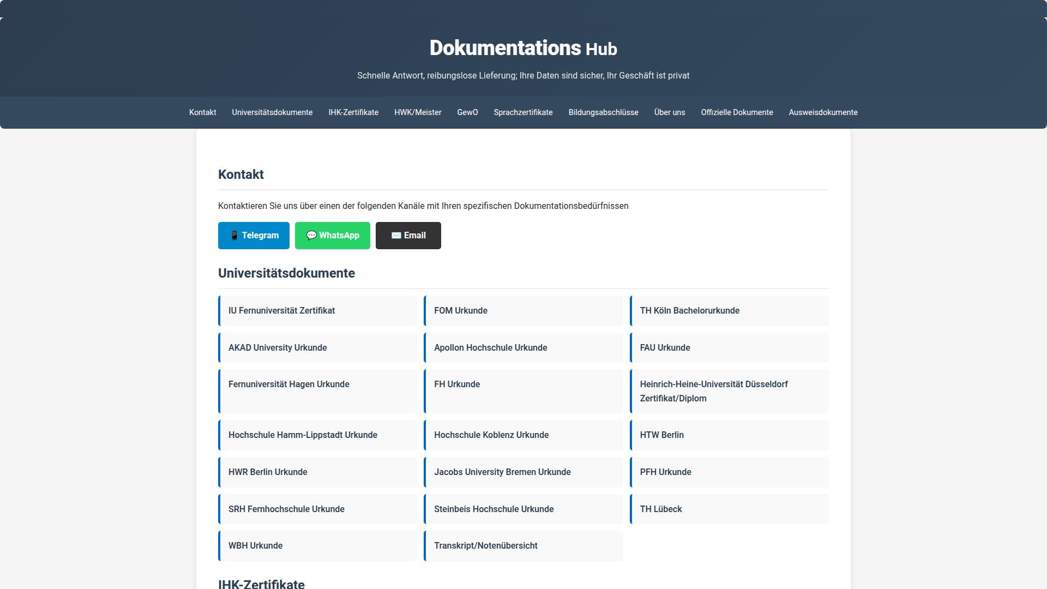
Task: Open Ausweisdokumente nav link
Action: 823,112
